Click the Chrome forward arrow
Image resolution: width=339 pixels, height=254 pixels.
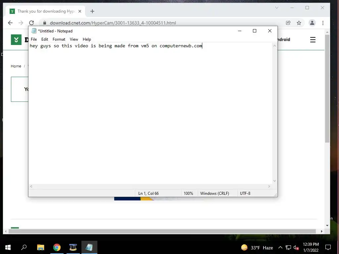21,23
